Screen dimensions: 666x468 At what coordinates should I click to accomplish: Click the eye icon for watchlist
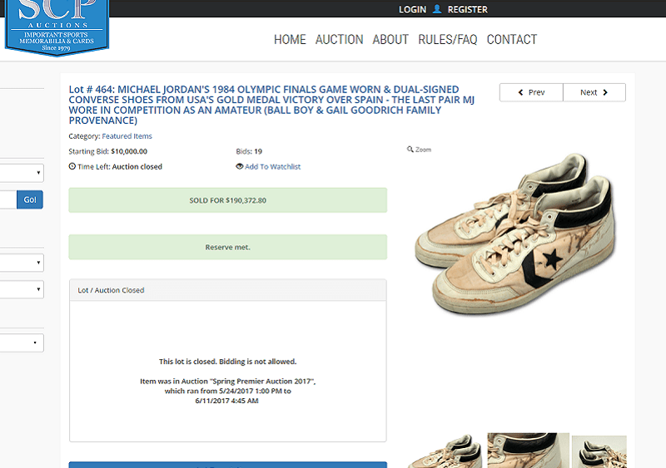point(240,166)
